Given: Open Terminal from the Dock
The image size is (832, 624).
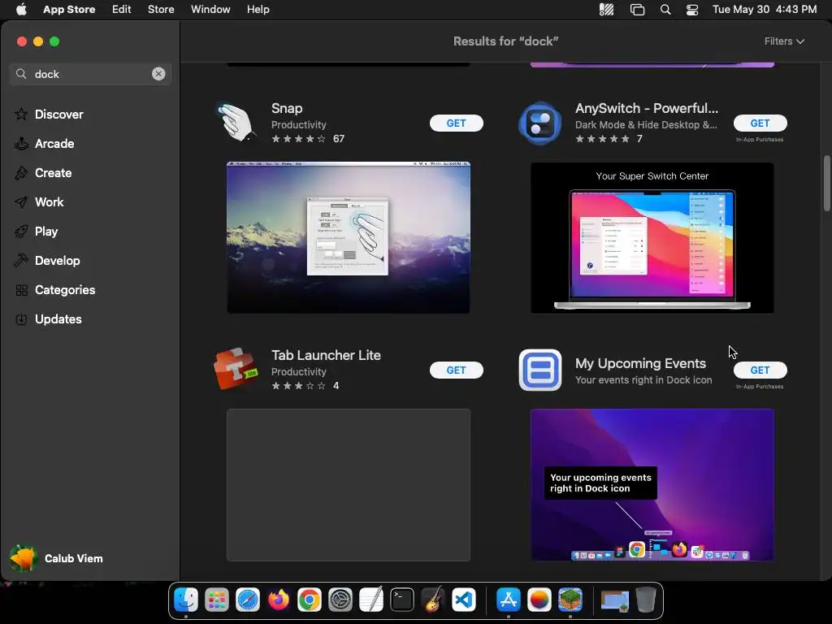Looking at the screenshot, I should (x=401, y=600).
